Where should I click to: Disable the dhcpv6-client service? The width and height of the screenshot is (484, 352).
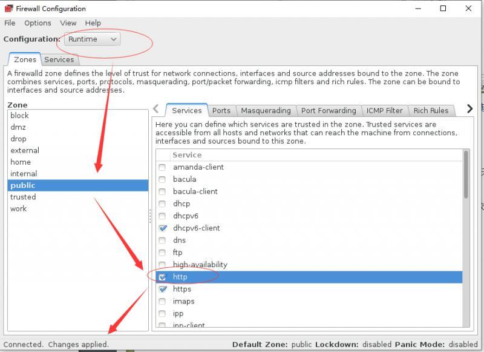tap(162, 228)
